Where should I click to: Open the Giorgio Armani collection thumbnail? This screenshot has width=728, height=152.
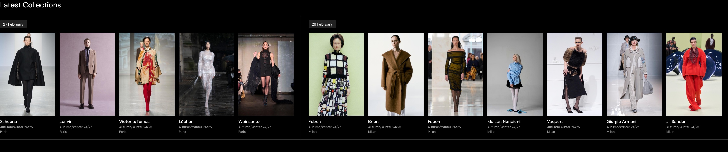point(634,74)
